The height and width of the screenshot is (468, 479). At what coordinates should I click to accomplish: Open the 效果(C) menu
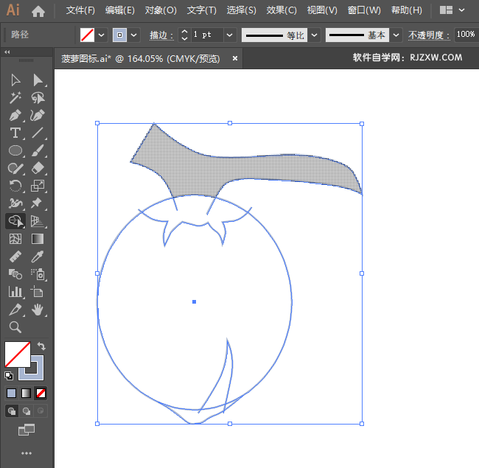[282, 10]
